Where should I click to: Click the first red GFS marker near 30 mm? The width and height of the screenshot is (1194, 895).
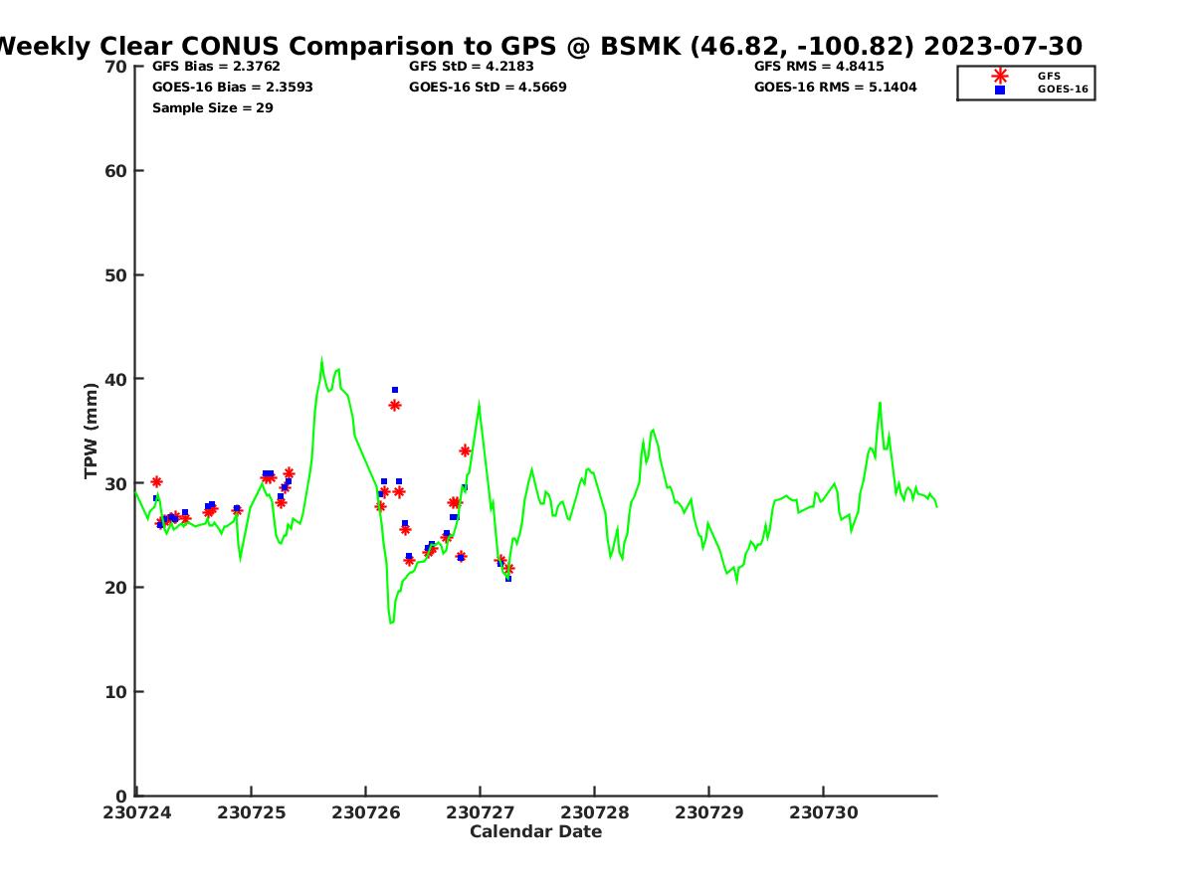[x=156, y=481]
